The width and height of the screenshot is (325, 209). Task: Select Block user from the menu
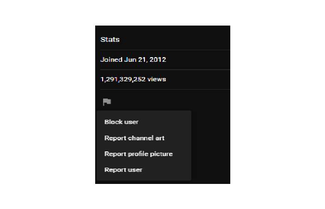122,122
